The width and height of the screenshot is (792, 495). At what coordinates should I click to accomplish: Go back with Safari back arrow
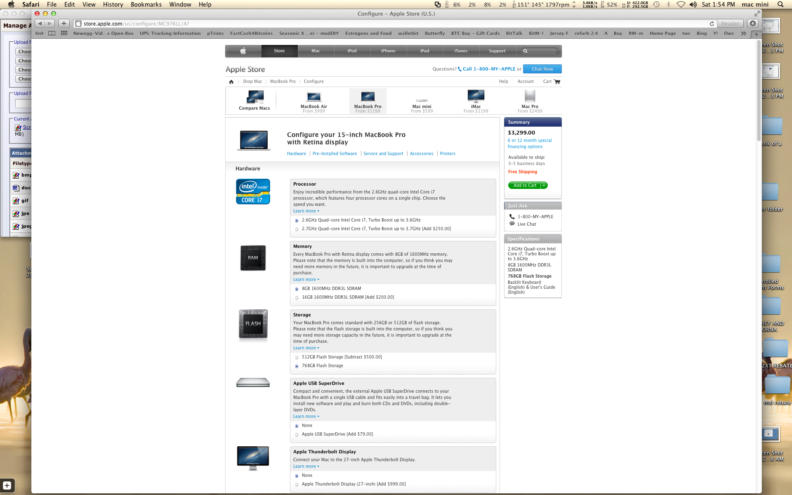coord(40,24)
